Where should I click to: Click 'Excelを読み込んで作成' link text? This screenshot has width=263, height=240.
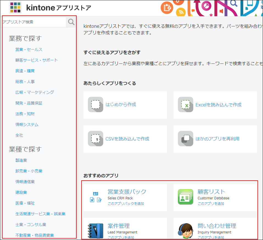click(219, 105)
